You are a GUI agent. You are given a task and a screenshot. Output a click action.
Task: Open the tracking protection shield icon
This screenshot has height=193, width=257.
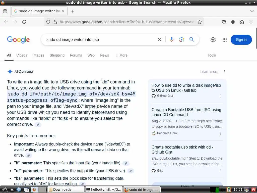(x=48, y=22)
